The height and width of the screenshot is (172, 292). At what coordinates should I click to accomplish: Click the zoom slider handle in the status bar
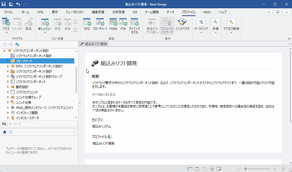coord(245,169)
